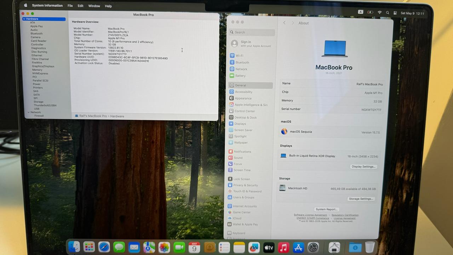Click Raif's MacBook Pro name field
The image size is (453, 255).
point(332,84)
